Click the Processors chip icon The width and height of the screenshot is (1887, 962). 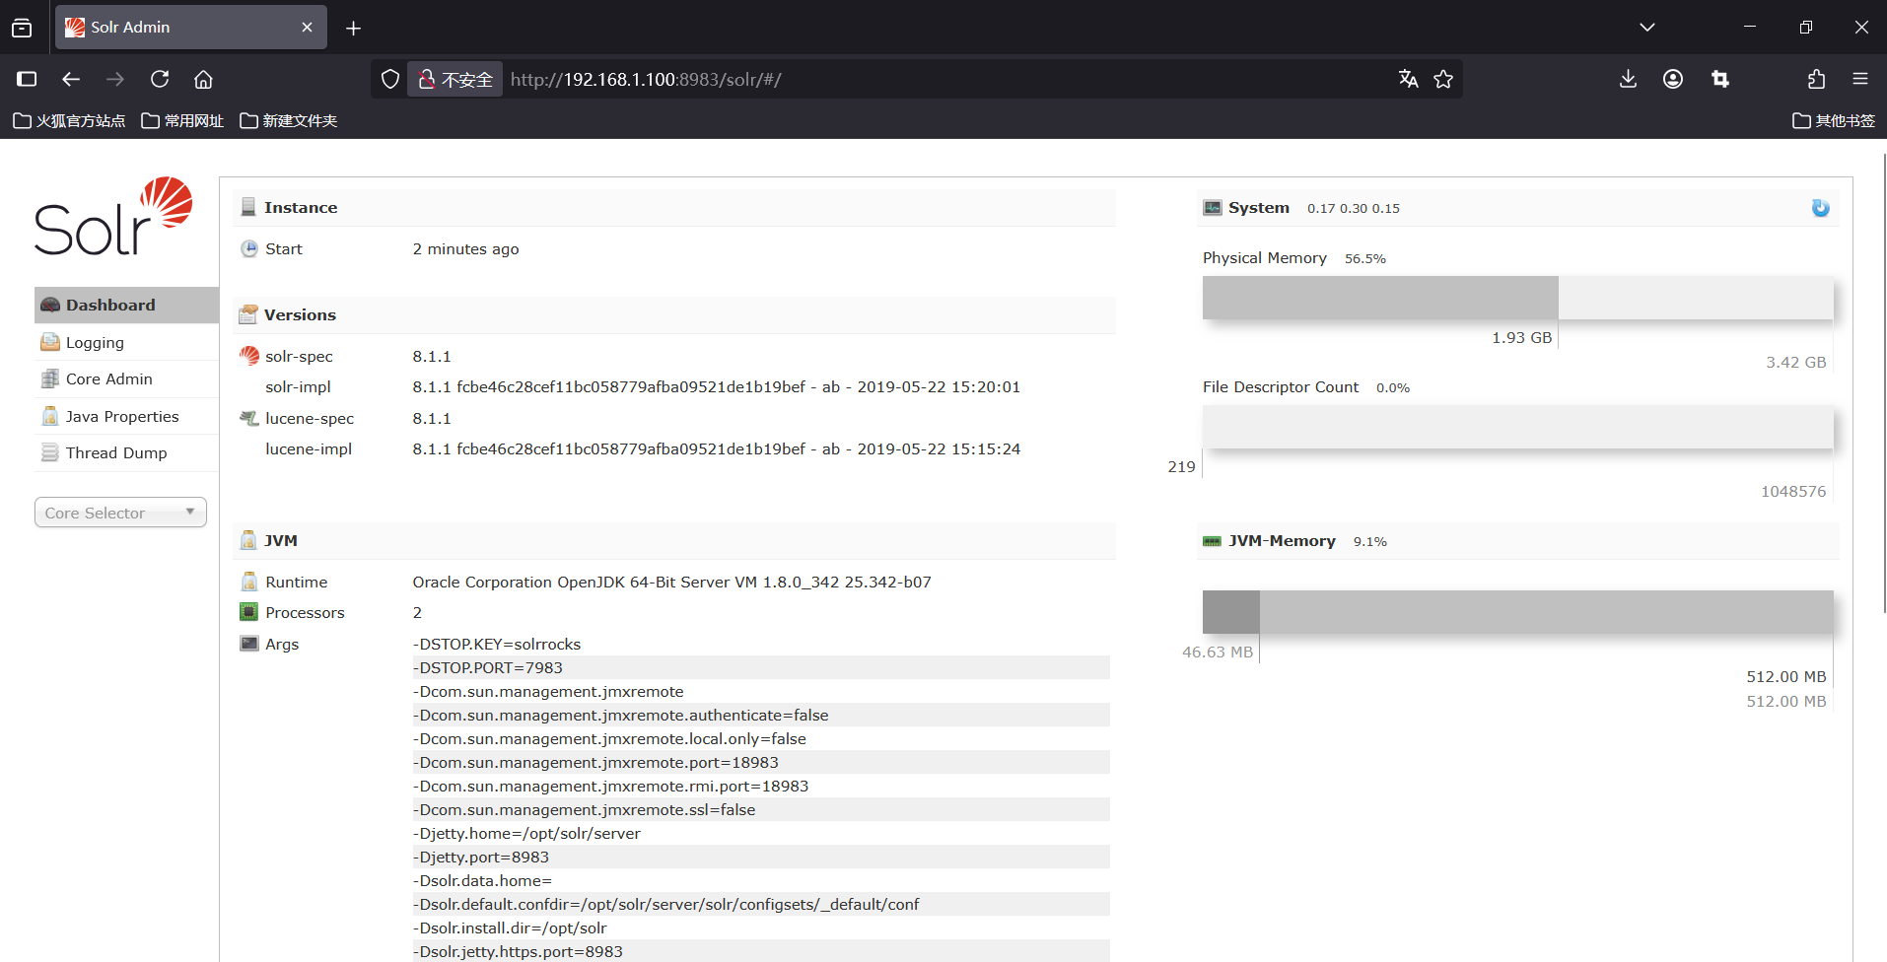click(249, 612)
